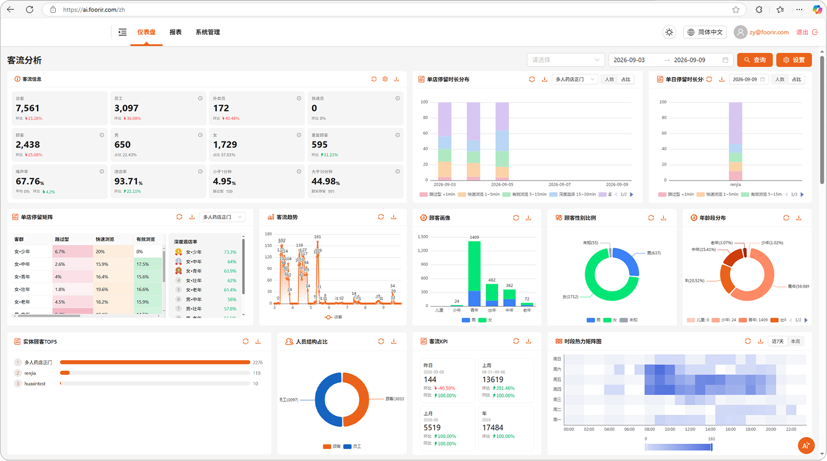
Task: Open 多人药店正门 dropdown in 单店停留时长分布
Action: [x=575, y=79]
